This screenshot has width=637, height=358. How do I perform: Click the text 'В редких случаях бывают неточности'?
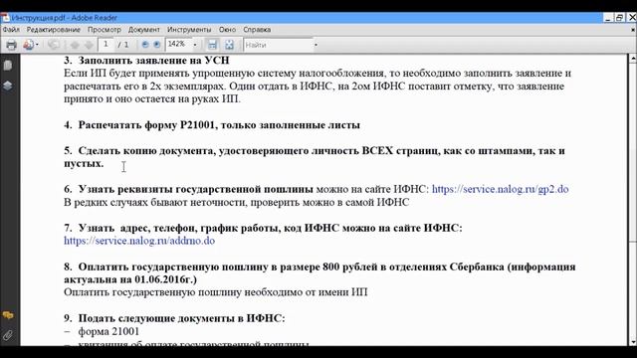coord(155,202)
